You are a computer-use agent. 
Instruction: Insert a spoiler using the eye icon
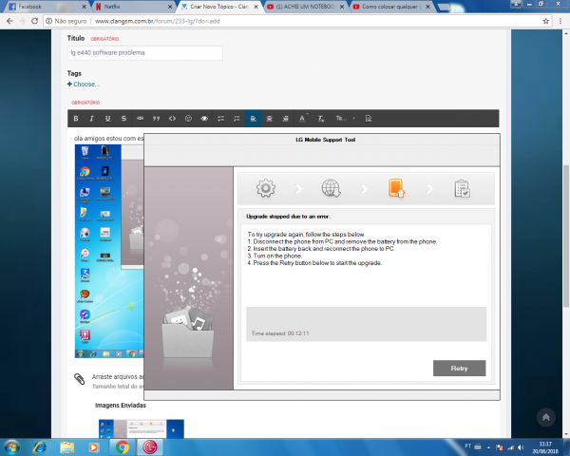(x=204, y=119)
